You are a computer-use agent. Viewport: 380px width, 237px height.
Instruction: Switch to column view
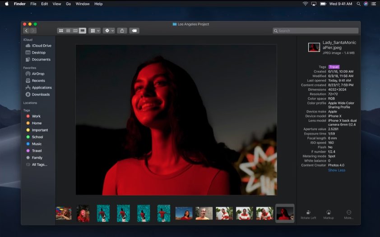(x=75, y=31)
